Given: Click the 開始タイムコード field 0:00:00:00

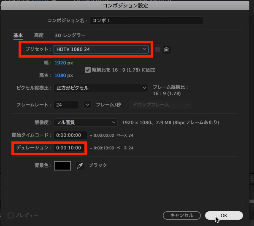Looking at the screenshot, I should pos(70,135).
